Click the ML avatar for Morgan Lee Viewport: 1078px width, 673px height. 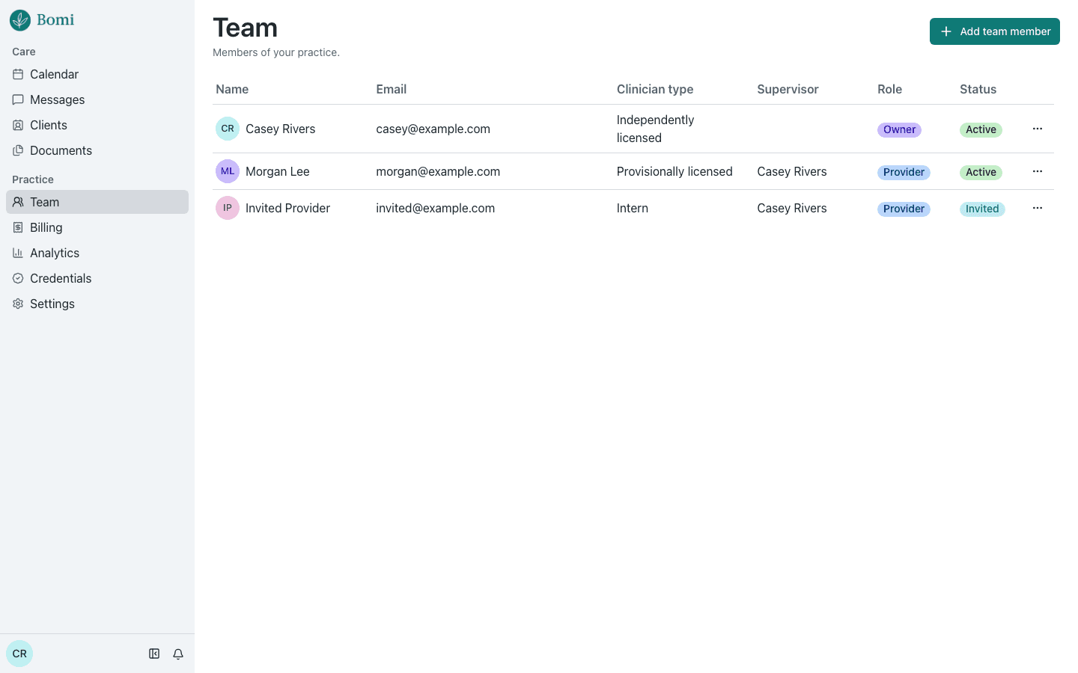[228, 171]
